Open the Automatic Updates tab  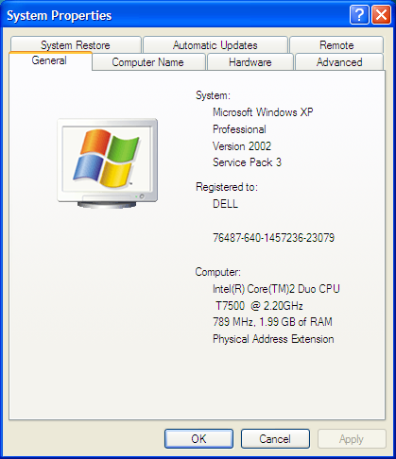coord(215,45)
